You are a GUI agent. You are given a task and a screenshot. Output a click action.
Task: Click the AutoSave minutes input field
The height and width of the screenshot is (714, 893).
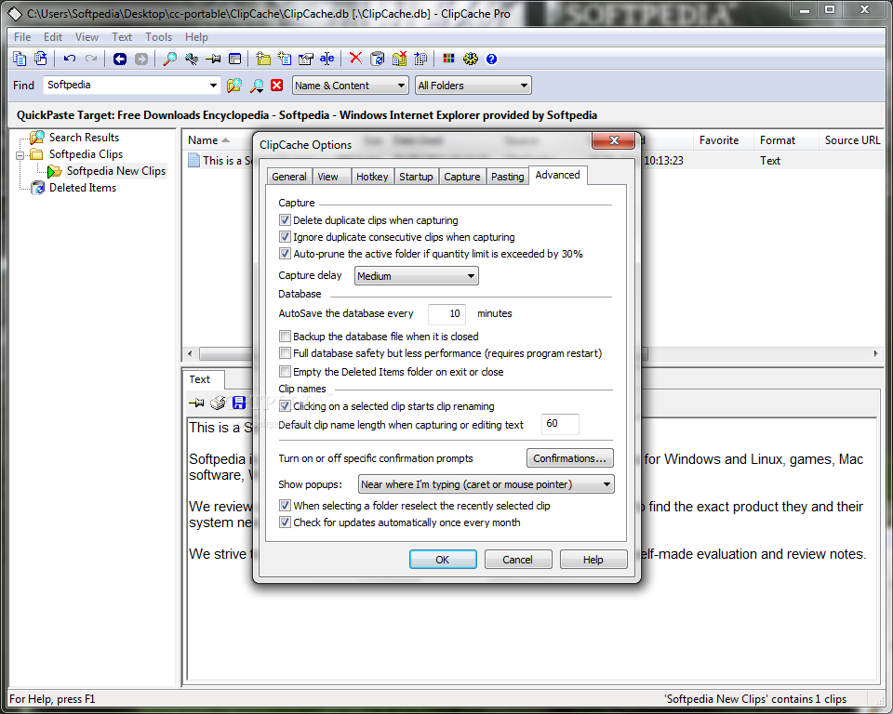[x=447, y=313]
